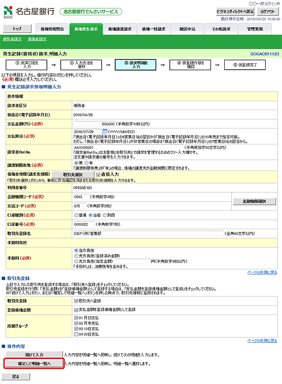282x384 pixels.
Task: Focus the 指定金額 fee amount field
Action: [x=132, y=261]
